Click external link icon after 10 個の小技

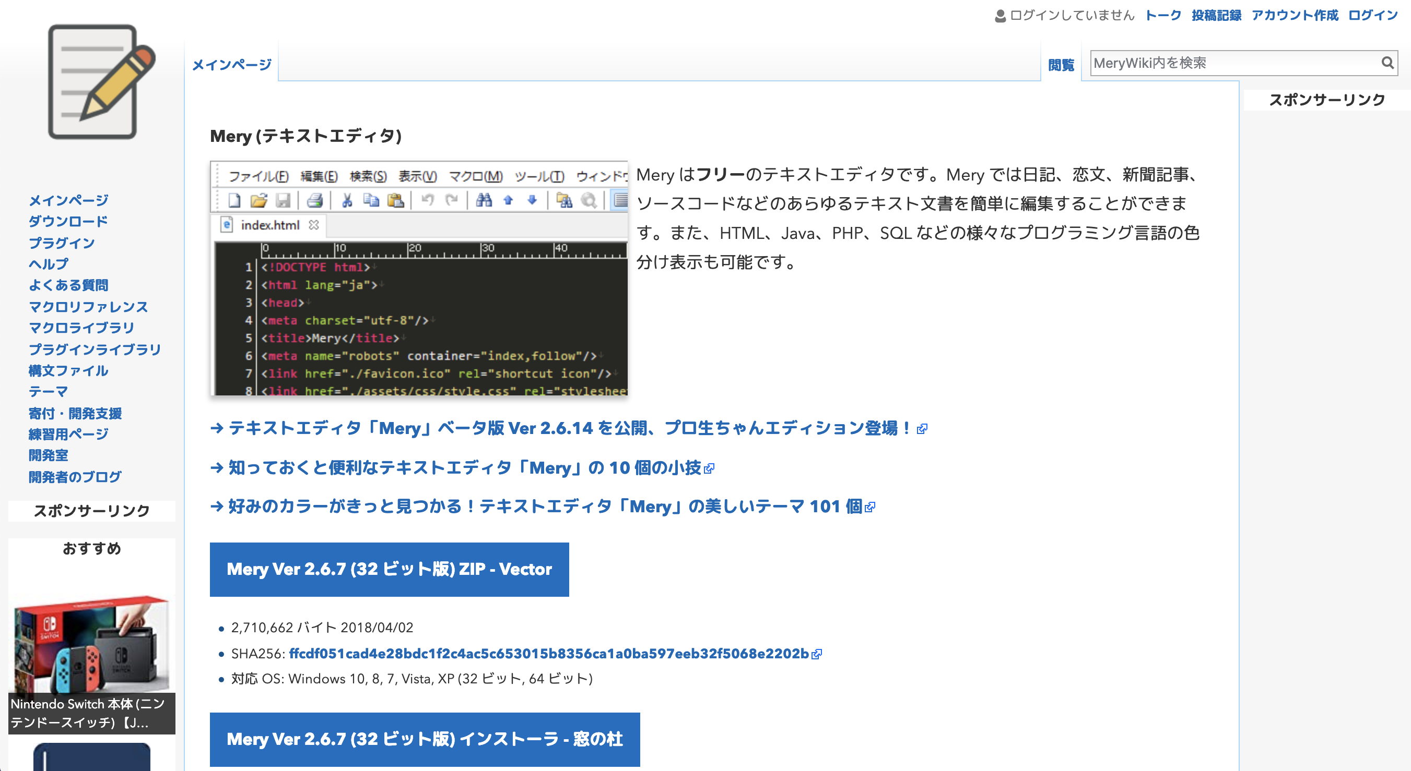709,469
